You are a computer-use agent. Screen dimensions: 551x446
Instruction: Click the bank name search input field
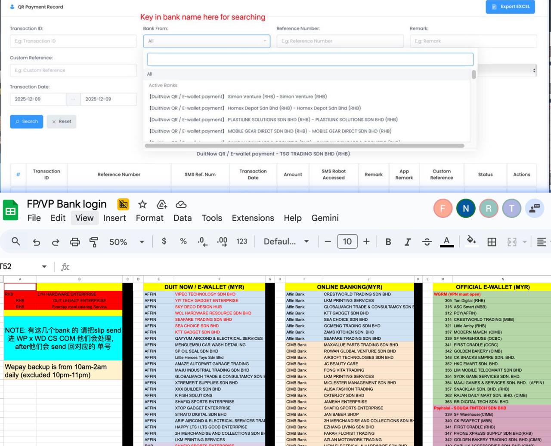coord(310,59)
